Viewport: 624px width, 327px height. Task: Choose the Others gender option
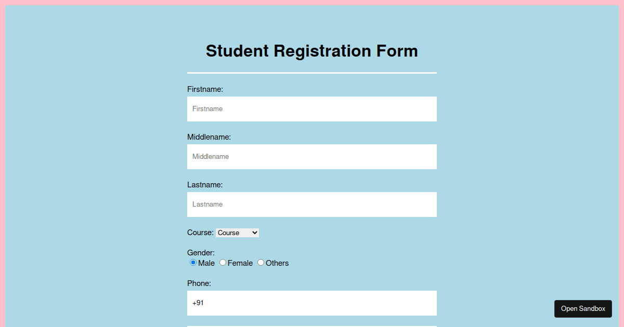point(261,263)
